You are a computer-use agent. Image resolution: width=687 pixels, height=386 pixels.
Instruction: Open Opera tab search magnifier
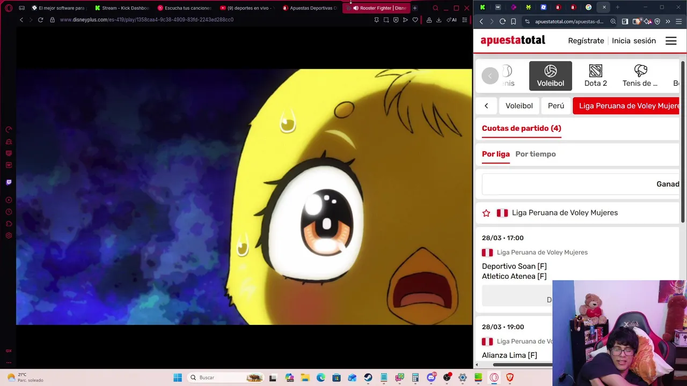coord(435,8)
